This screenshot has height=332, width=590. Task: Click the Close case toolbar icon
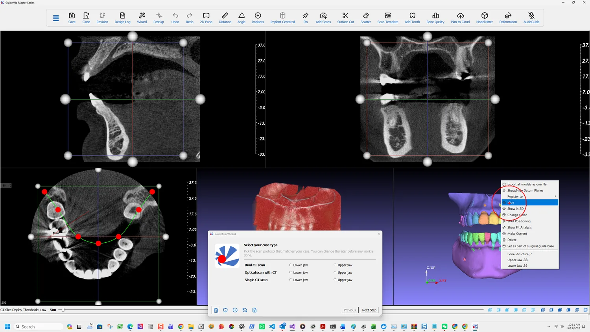(x=86, y=18)
